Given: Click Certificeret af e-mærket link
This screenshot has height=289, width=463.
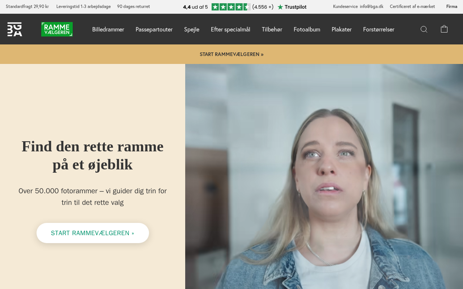Looking at the screenshot, I should (x=412, y=7).
